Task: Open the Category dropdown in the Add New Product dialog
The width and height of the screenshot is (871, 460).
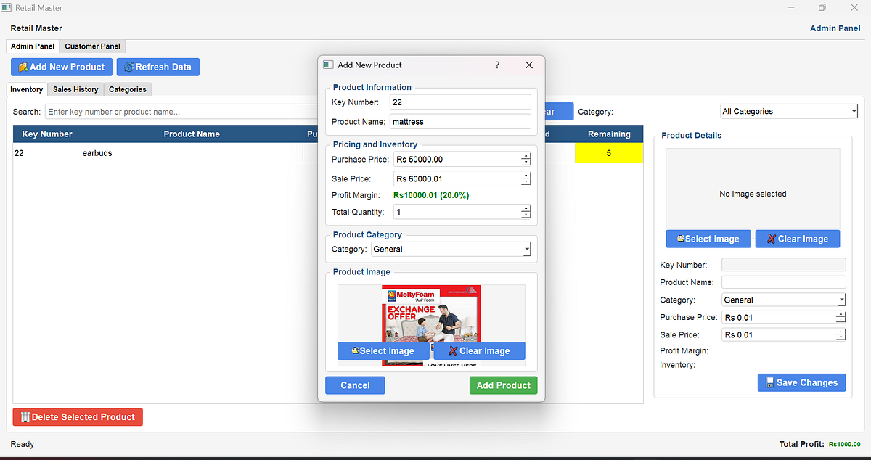Action: [528, 249]
